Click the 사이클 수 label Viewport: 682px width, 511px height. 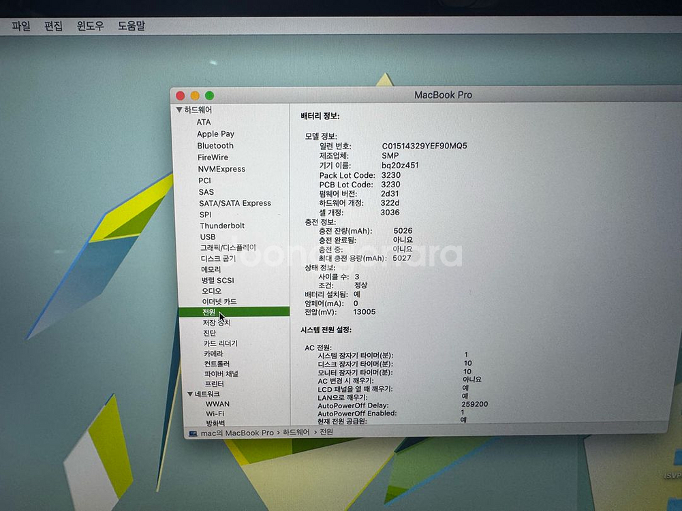334,277
